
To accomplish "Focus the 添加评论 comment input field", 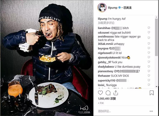I will coord(122,111).
